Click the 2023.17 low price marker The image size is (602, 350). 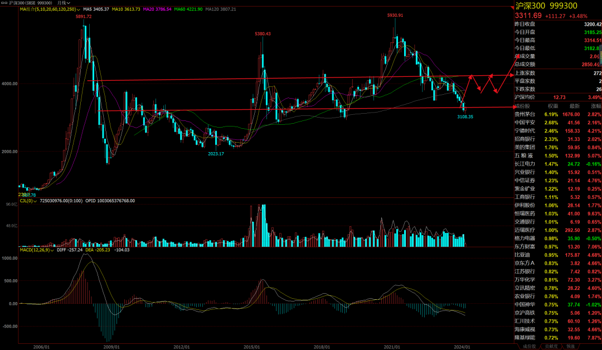coord(216,154)
